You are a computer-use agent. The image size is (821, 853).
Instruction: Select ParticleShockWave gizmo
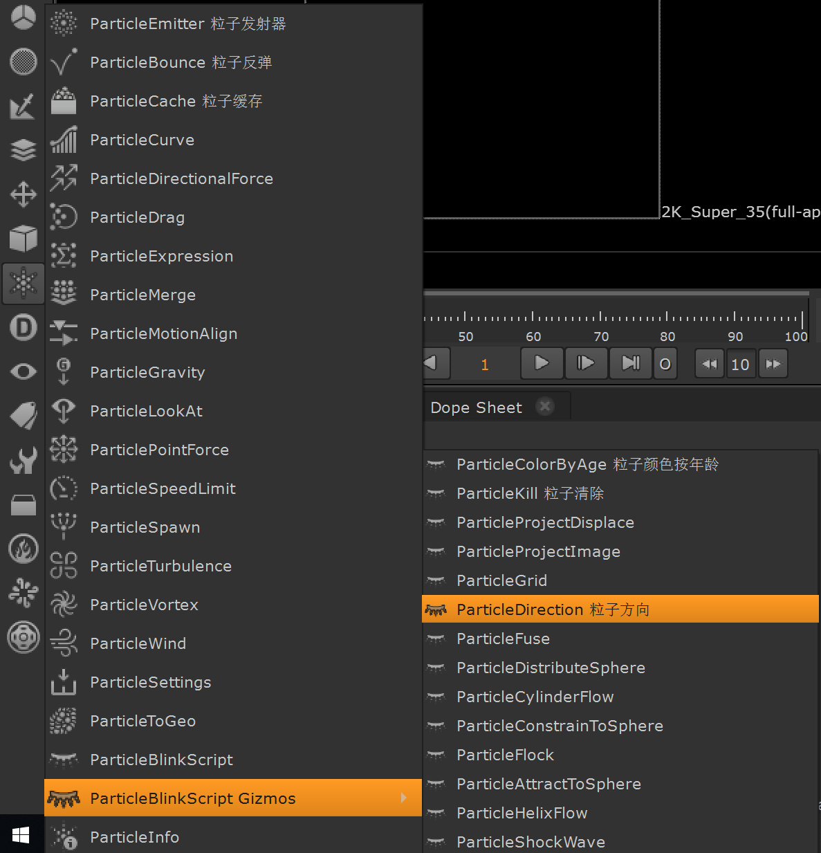[620, 842]
